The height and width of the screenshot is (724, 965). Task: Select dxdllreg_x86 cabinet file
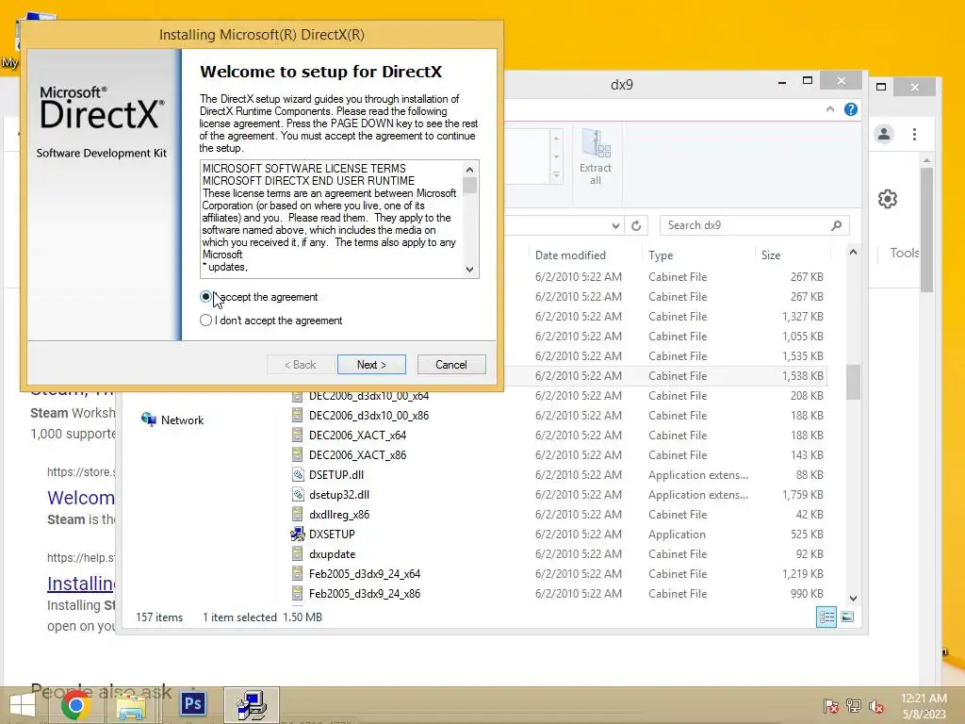(x=339, y=514)
